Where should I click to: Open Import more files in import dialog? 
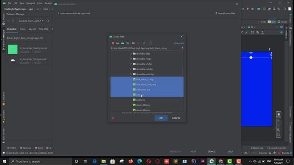coord(225,13)
